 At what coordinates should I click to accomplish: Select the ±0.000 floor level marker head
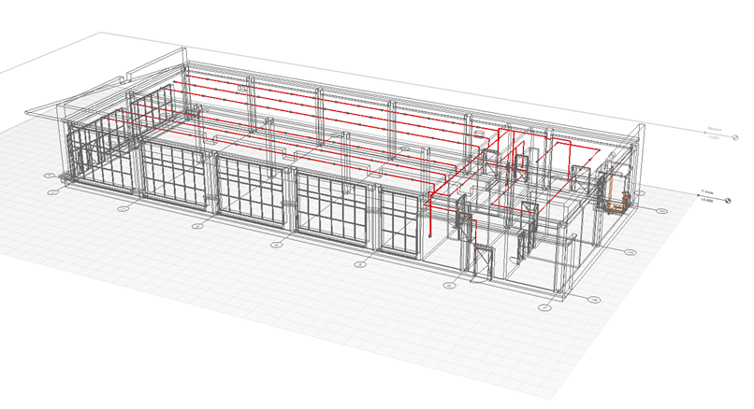(x=728, y=201)
